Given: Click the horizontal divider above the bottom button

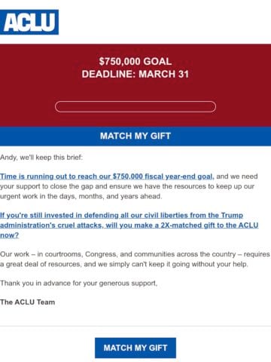Looking at the screenshot, I should tap(135, 327).
